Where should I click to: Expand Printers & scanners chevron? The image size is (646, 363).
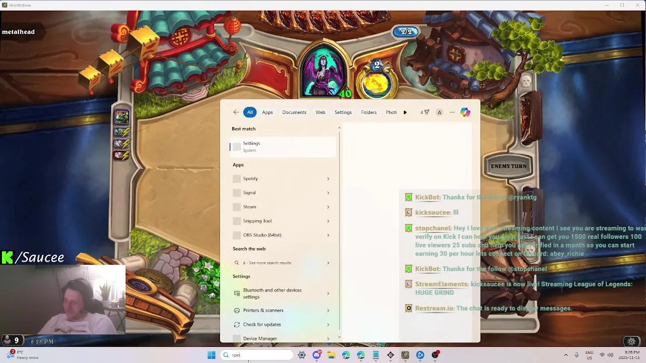328,311
